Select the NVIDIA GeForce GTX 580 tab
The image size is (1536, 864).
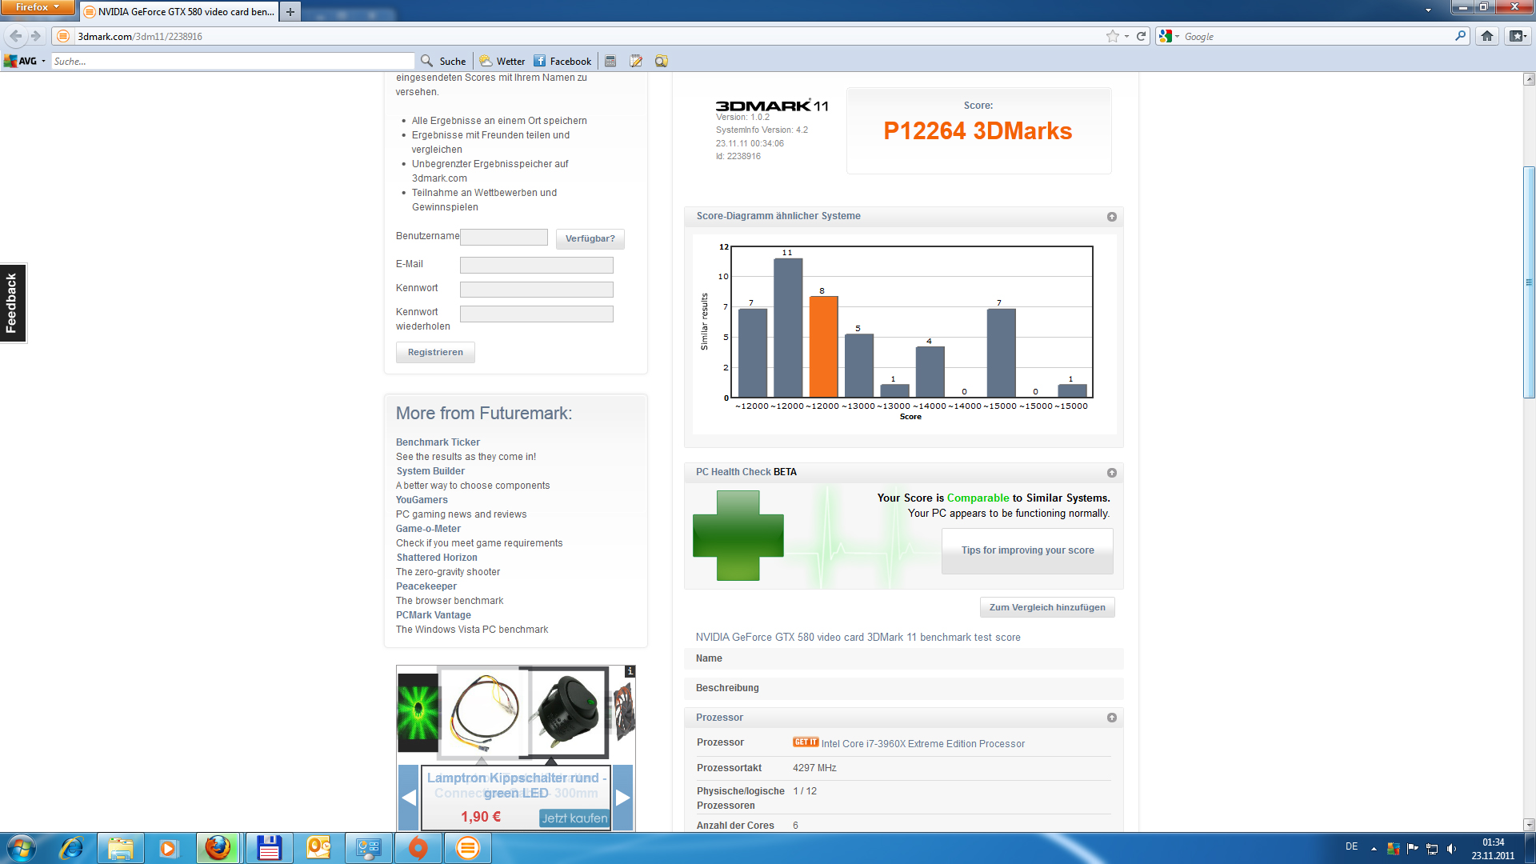point(179,11)
